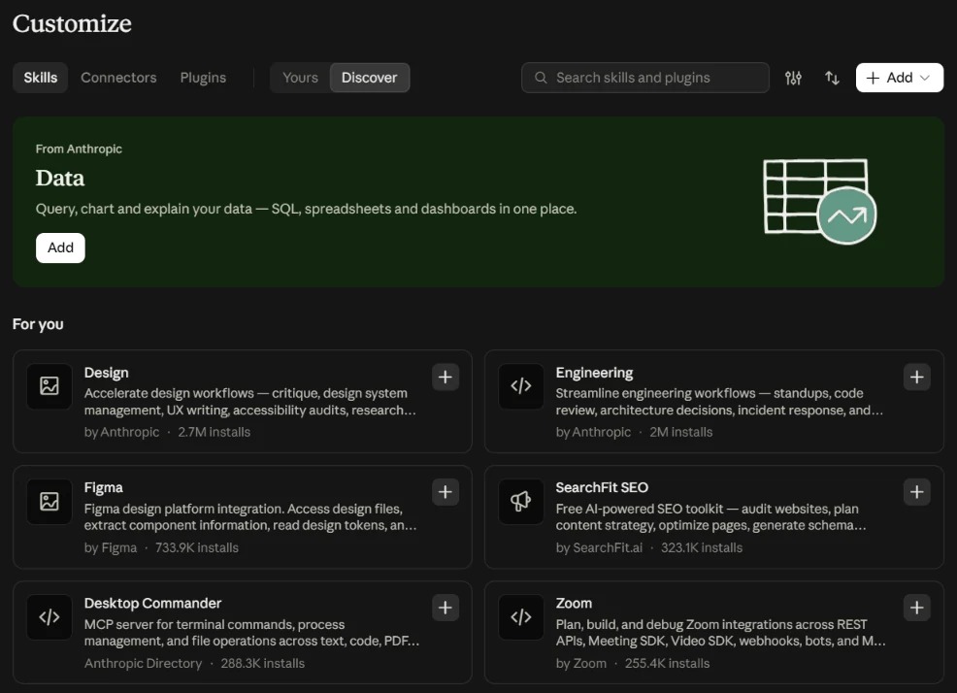Click the Desktop Commander code icon
957x693 pixels.
pyautogui.click(x=49, y=616)
